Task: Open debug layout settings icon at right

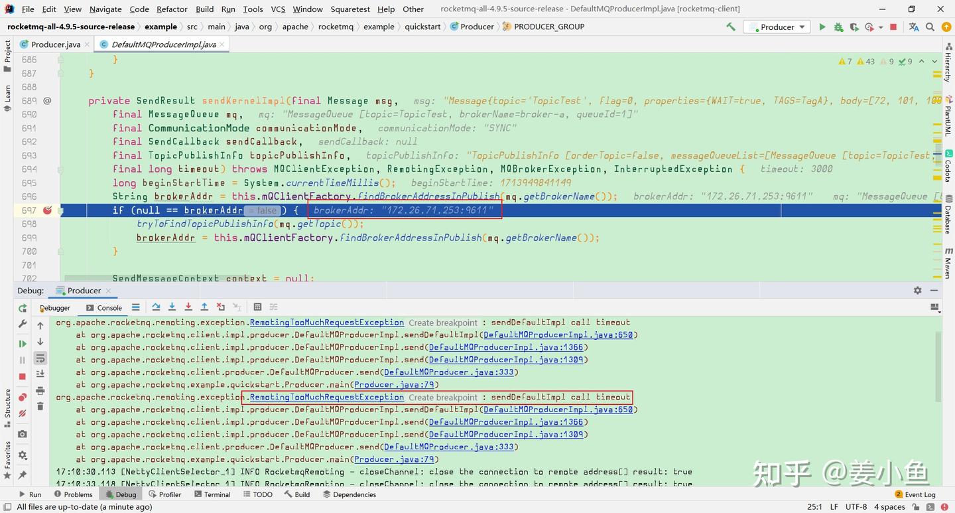Action: [x=935, y=308]
